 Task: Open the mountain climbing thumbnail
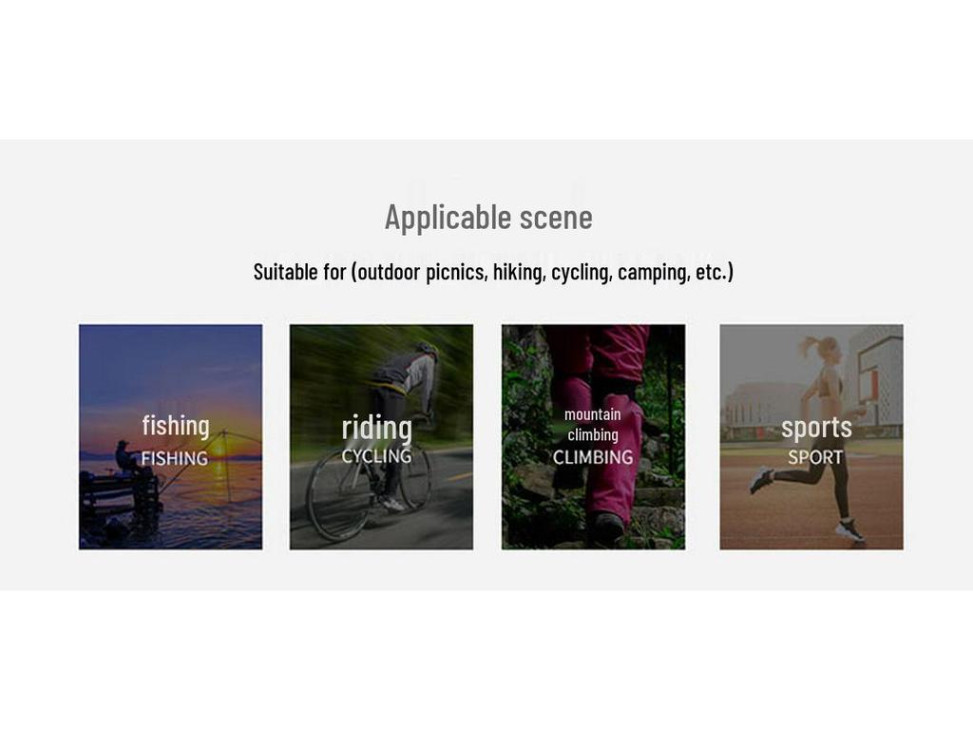(593, 436)
